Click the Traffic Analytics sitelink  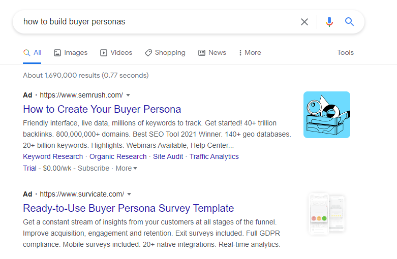coord(214,156)
